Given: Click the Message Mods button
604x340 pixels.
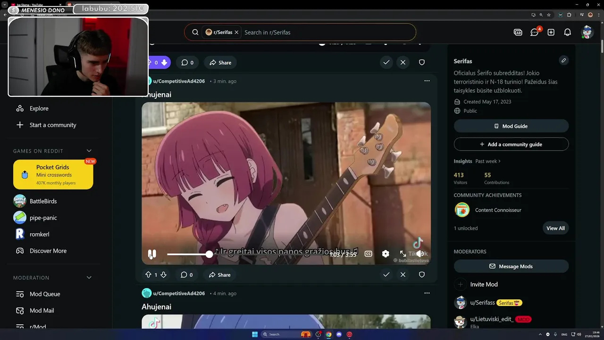Looking at the screenshot, I should 511,266.
